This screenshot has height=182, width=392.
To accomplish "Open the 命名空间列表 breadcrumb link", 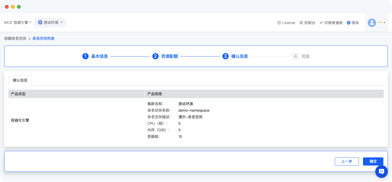I will click(43, 38).
